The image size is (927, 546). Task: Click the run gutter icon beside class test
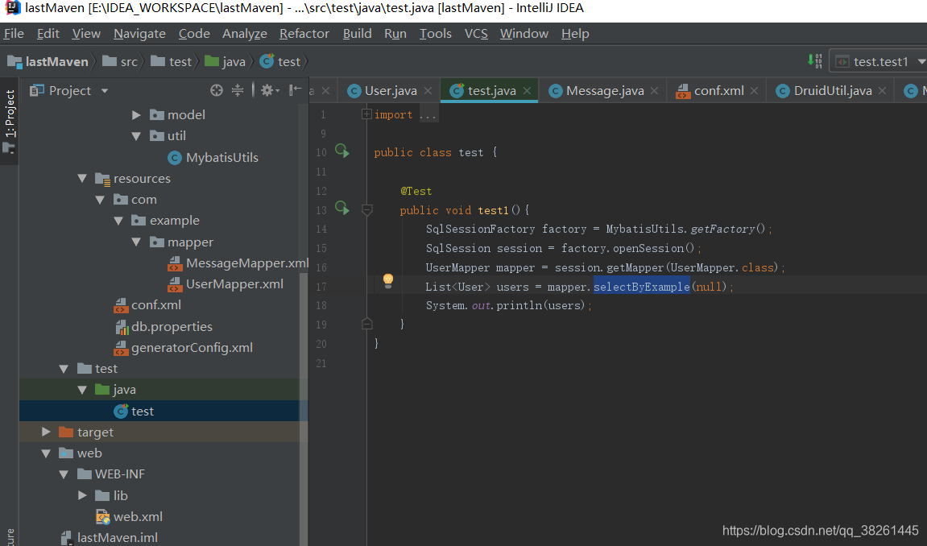(x=342, y=151)
